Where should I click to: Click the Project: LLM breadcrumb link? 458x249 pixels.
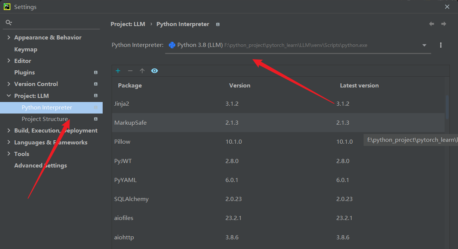tap(128, 24)
